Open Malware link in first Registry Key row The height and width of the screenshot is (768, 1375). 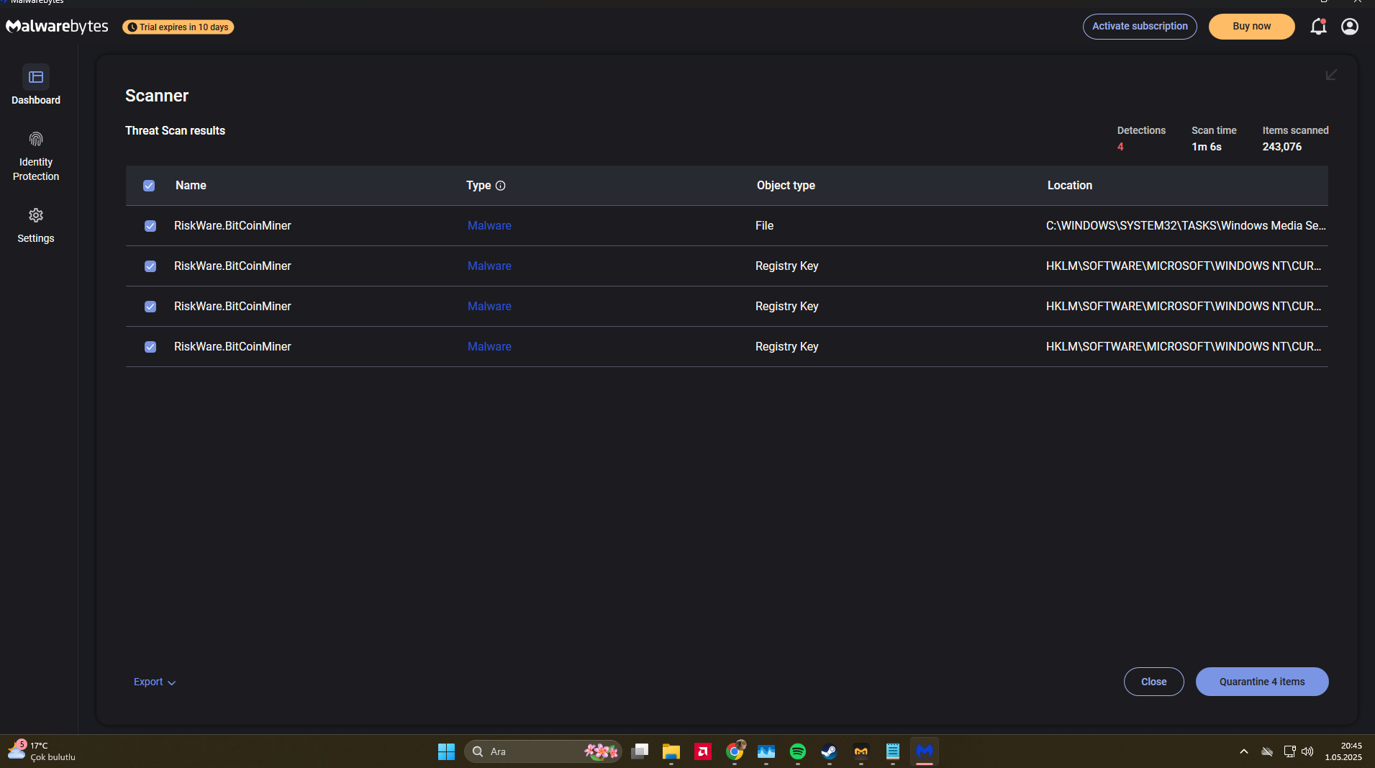(x=489, y=266)
